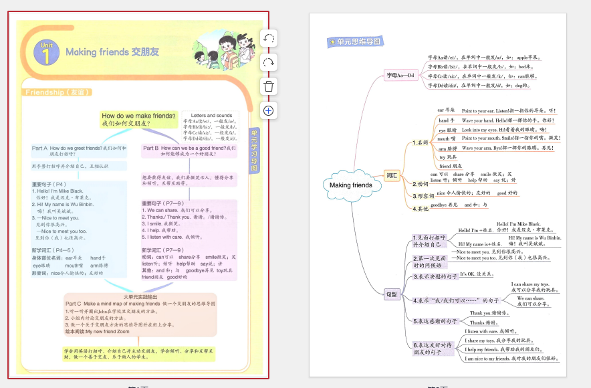The width and height of the screenshot is (591, 388).
Task: Click the Unit 1 badge on first page
Action: [x=45, y=53]
